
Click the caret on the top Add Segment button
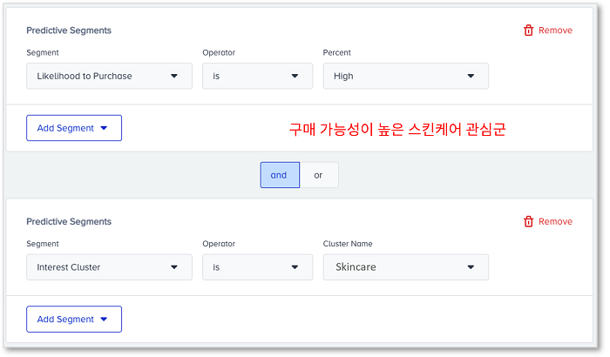pyautogui.click(x=104, y=128)
